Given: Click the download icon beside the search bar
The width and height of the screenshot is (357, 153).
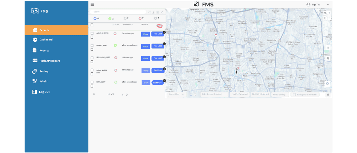Looking at the screenshot, I should (153, 12).
